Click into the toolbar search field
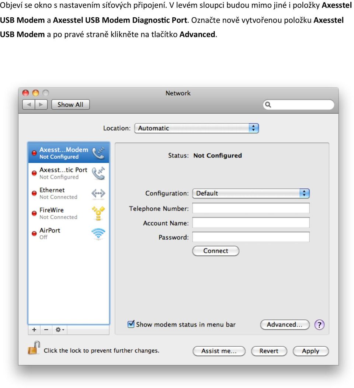Viewport: 354px width, 388px height. [x=299, y=105]
